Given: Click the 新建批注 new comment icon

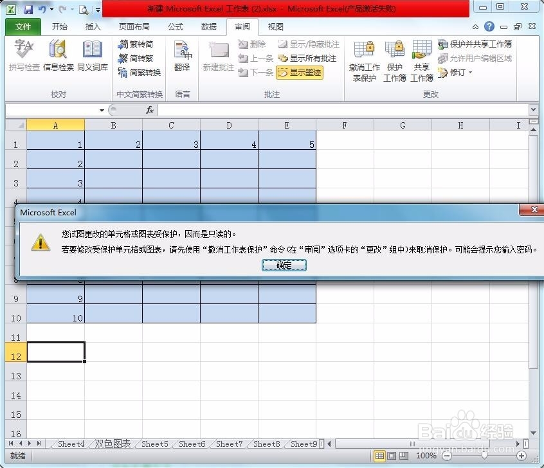Looking at the screenshot, I should click(x=219, y=55).
